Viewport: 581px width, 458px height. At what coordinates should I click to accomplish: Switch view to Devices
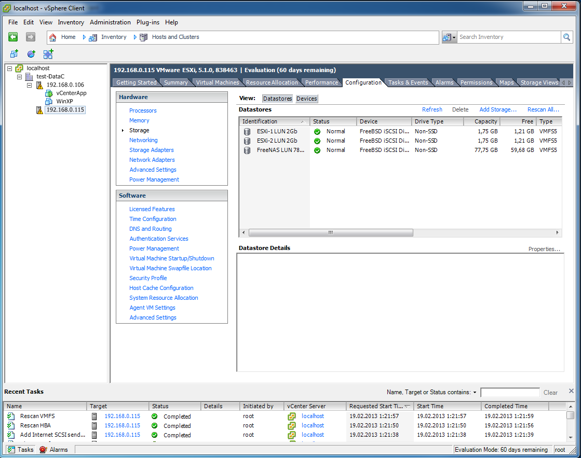coord(306,99)
